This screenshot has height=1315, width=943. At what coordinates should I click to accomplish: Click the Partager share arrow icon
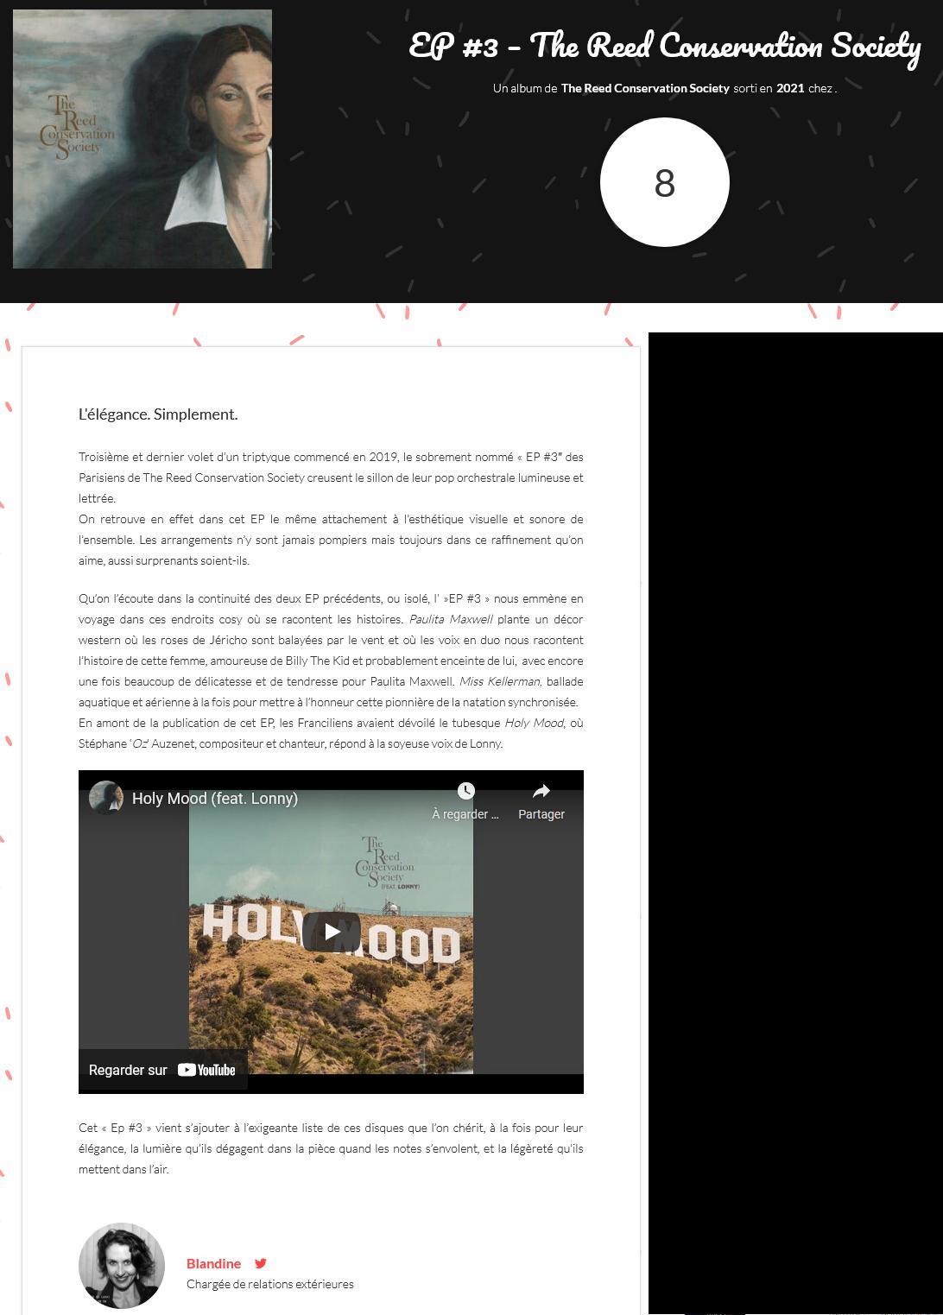pyautogui.click(x=541, y=791)
